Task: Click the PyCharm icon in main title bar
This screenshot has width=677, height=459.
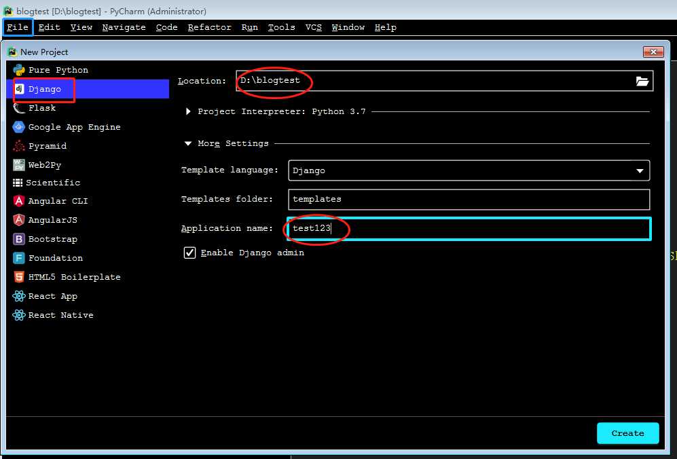Action: [x=8, y=11]
